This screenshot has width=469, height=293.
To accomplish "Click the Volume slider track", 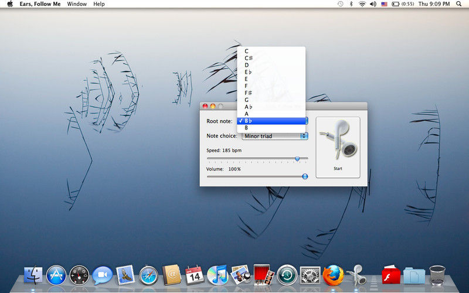I will pos(257,176).
